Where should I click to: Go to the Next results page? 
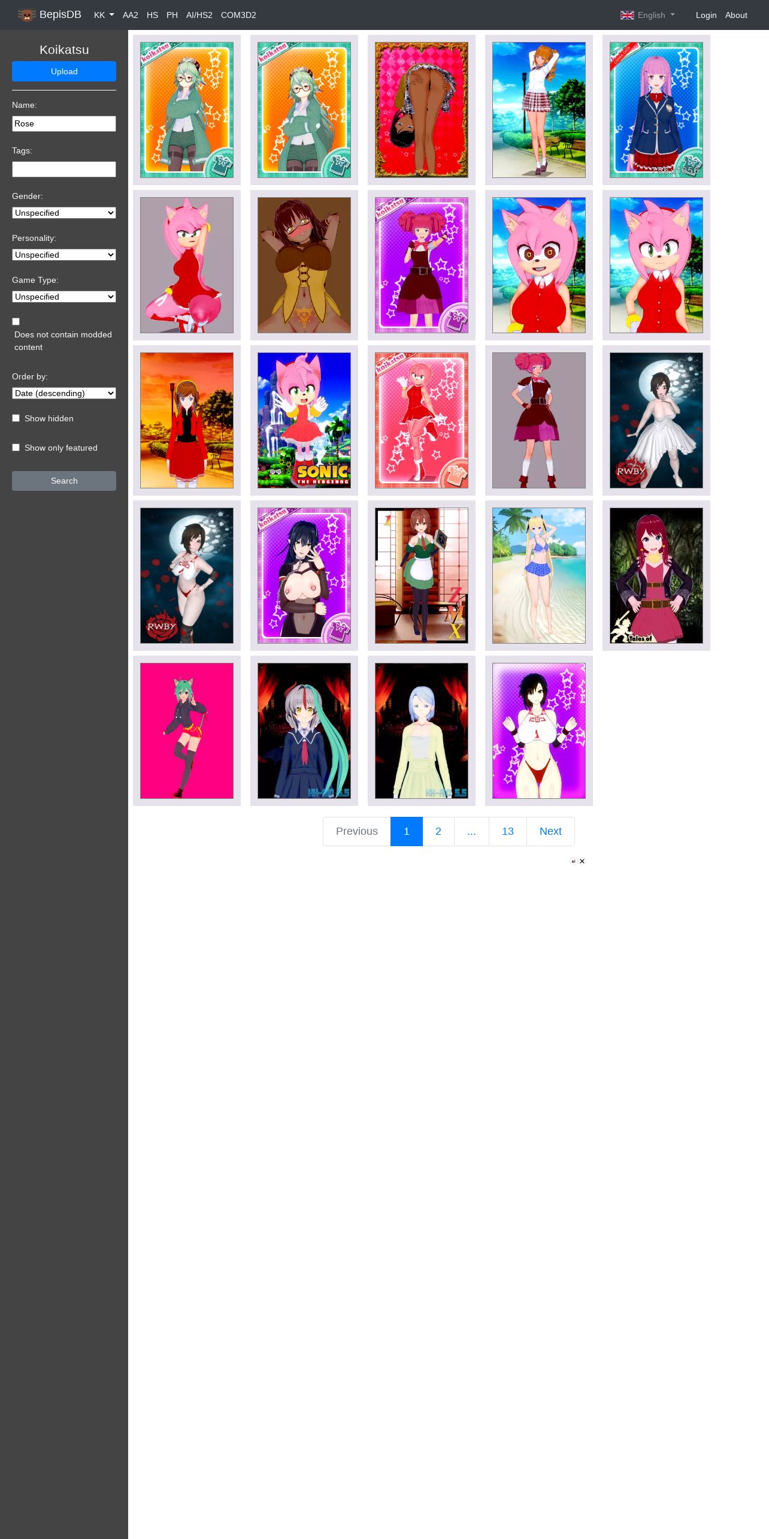coord(550,831)
